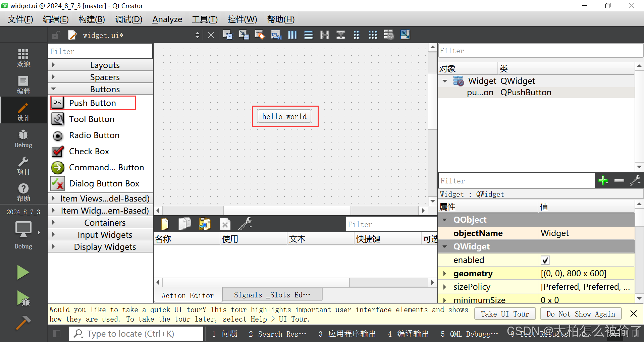Click Delete action icon in Action Editor
The width and height of the screenshot is (644, 342).
pyautogui.click(x=225, y=224)
